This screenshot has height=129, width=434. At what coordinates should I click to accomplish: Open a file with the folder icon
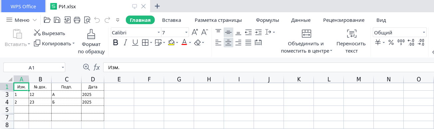[47, 20]
